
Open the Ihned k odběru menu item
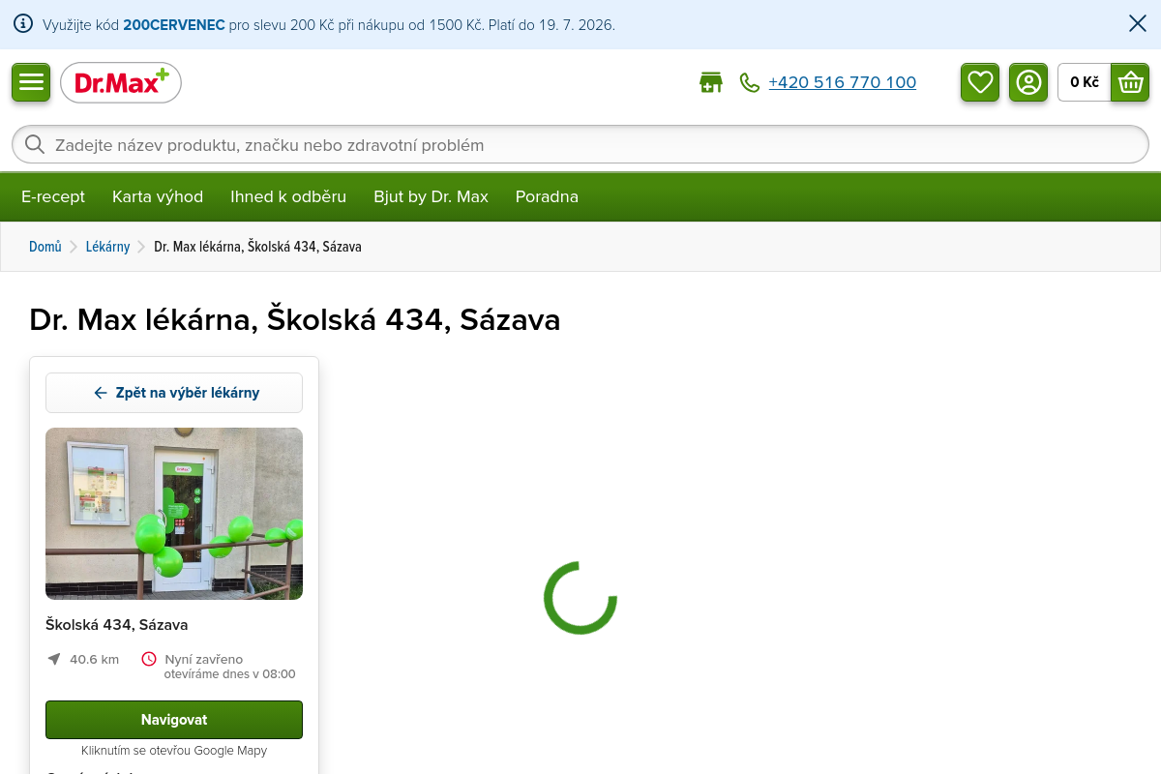pyautogui.click(x=288, y=196)
